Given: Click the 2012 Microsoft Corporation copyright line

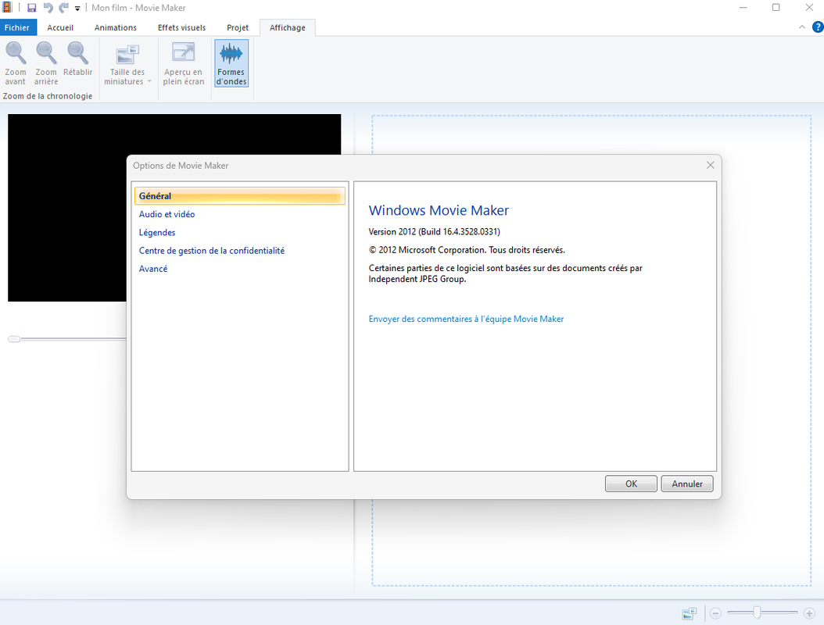Looking at the screenshot, I should [x=467, y=250].
